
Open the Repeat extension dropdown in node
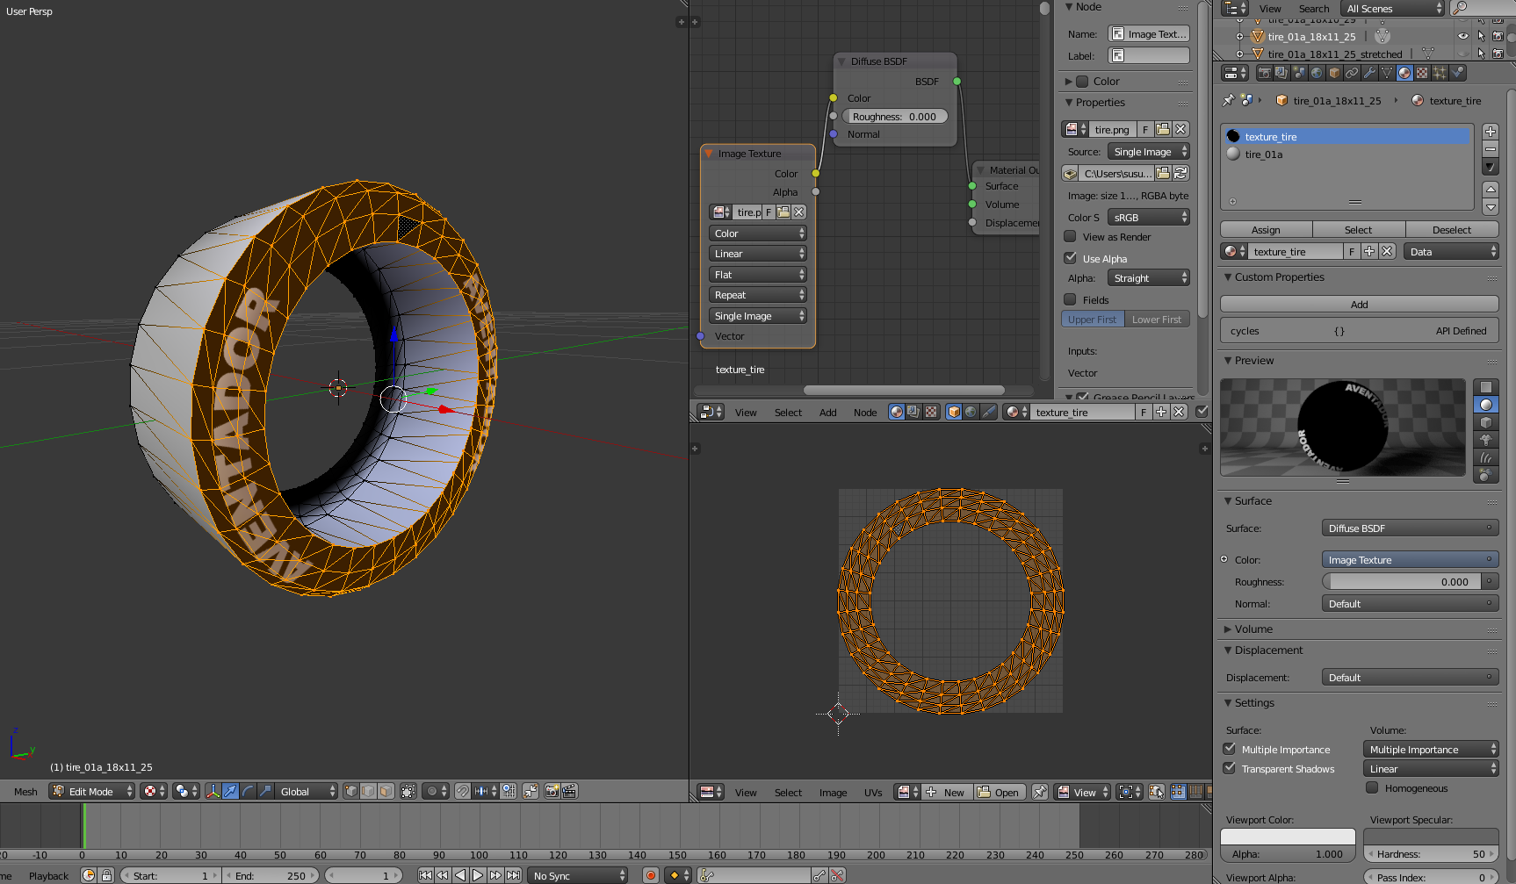point(758,295)
